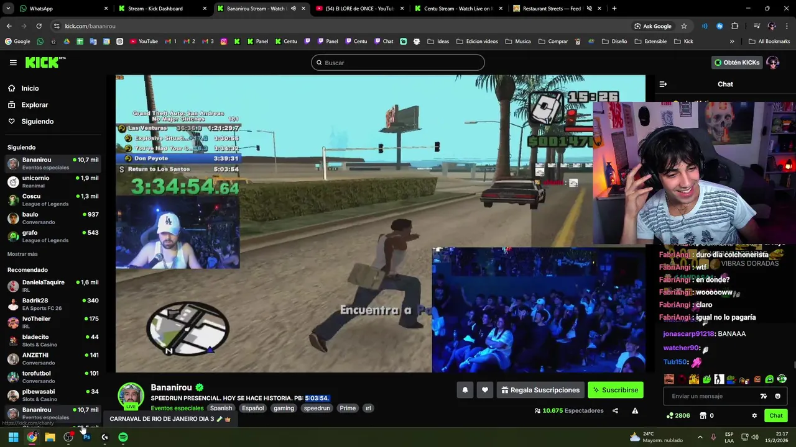Screen dimensions: 796x447
Task: Open the chat shop icon
Action: [x=703, y=415]
